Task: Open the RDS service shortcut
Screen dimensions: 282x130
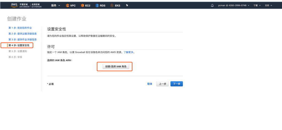Action: [x=101, y=5]
